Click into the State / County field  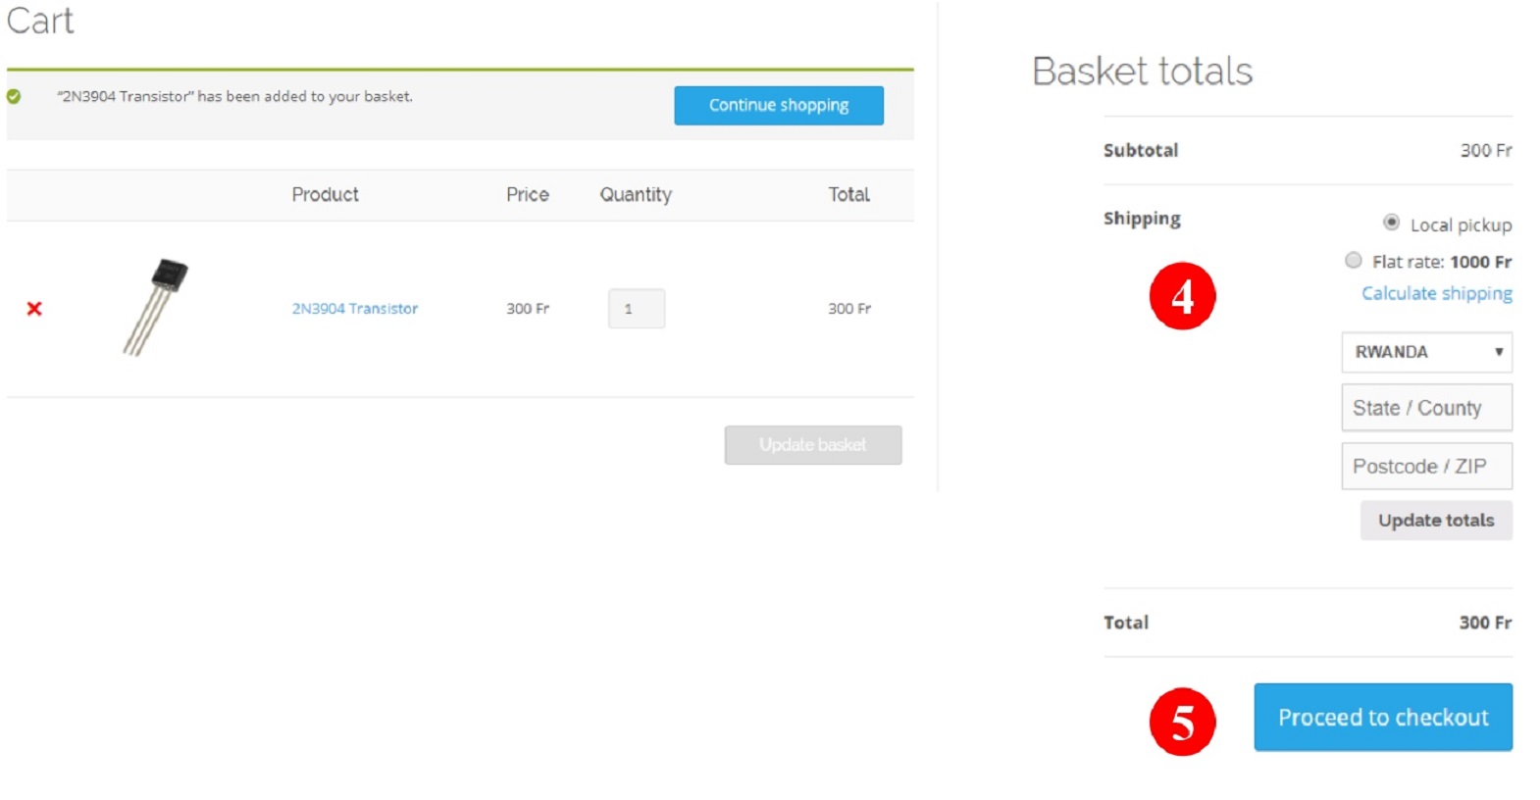pyautogui.click(x=1426, y=408)
